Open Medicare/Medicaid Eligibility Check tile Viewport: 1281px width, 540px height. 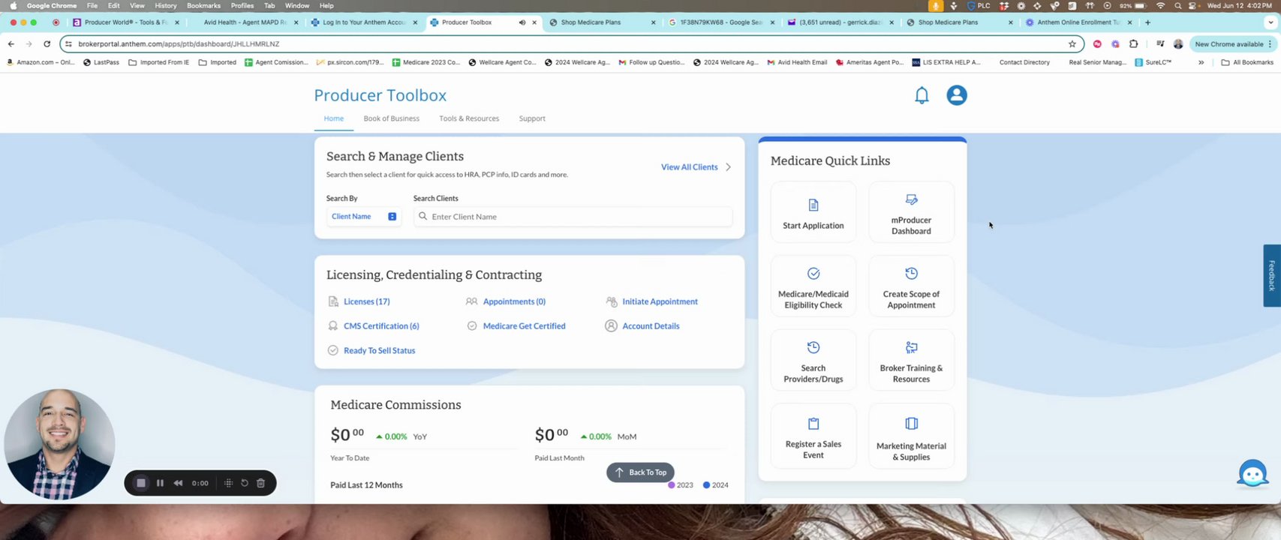(813, 286)
